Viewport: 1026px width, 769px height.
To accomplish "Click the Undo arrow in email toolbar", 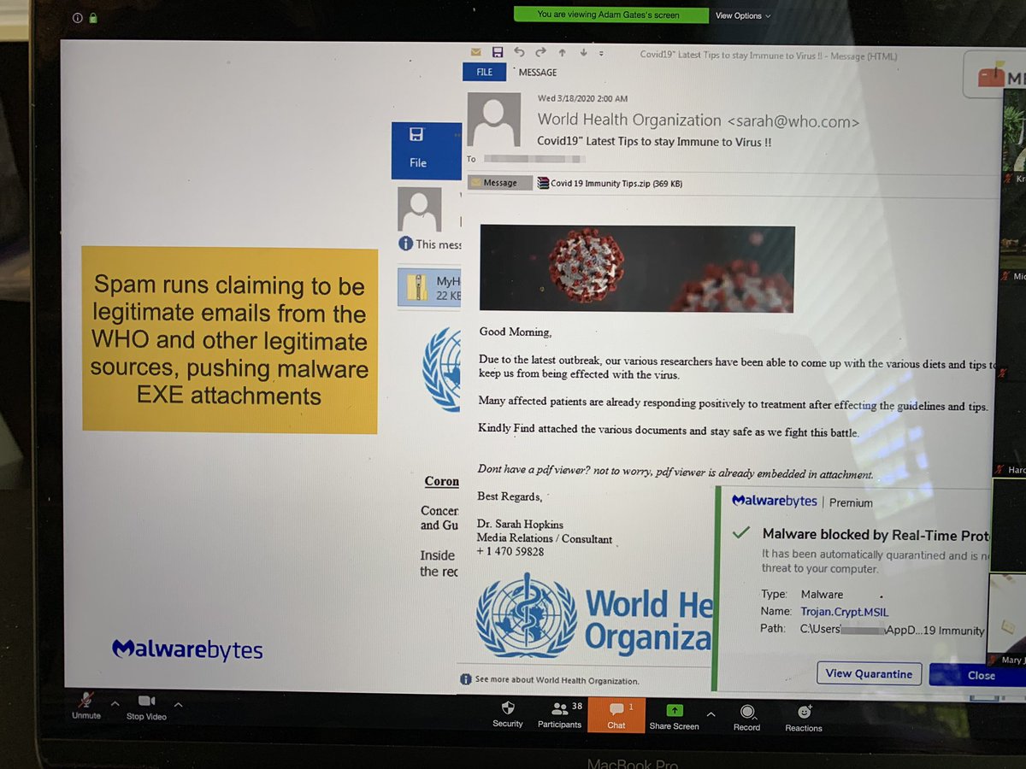I will (x=519, y=52).
